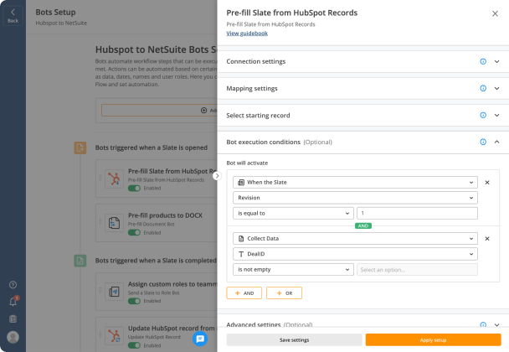Close the Pre-fill Slate panel

495,13
